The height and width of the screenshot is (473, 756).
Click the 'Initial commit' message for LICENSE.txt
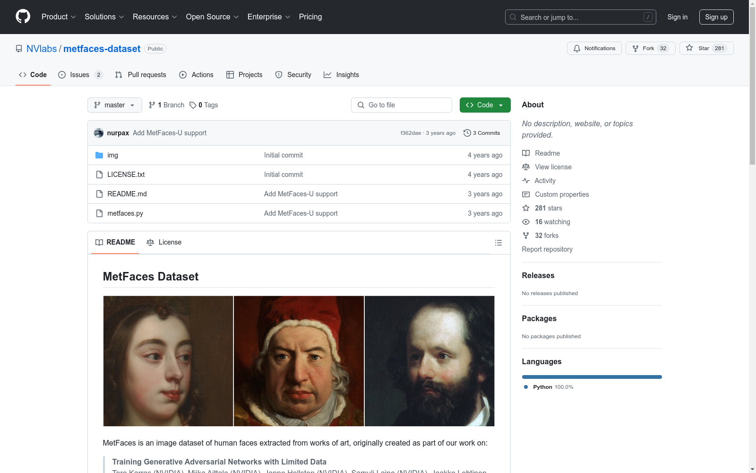283,175
